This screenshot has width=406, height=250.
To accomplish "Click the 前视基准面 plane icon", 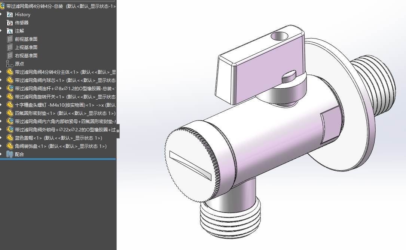I will point(10,39).
